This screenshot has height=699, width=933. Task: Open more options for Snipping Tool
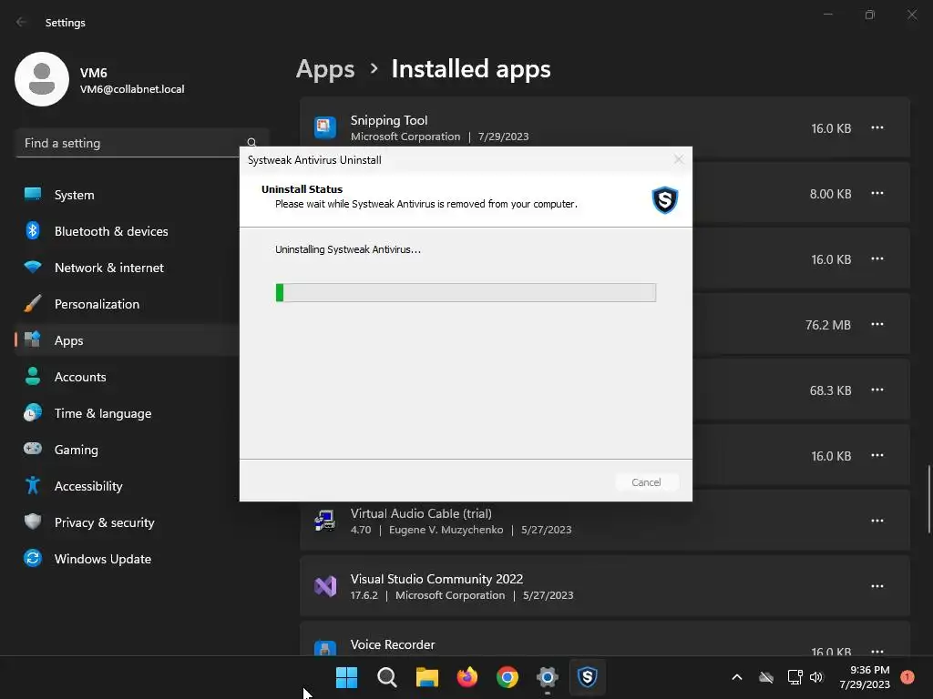(877, 127)
